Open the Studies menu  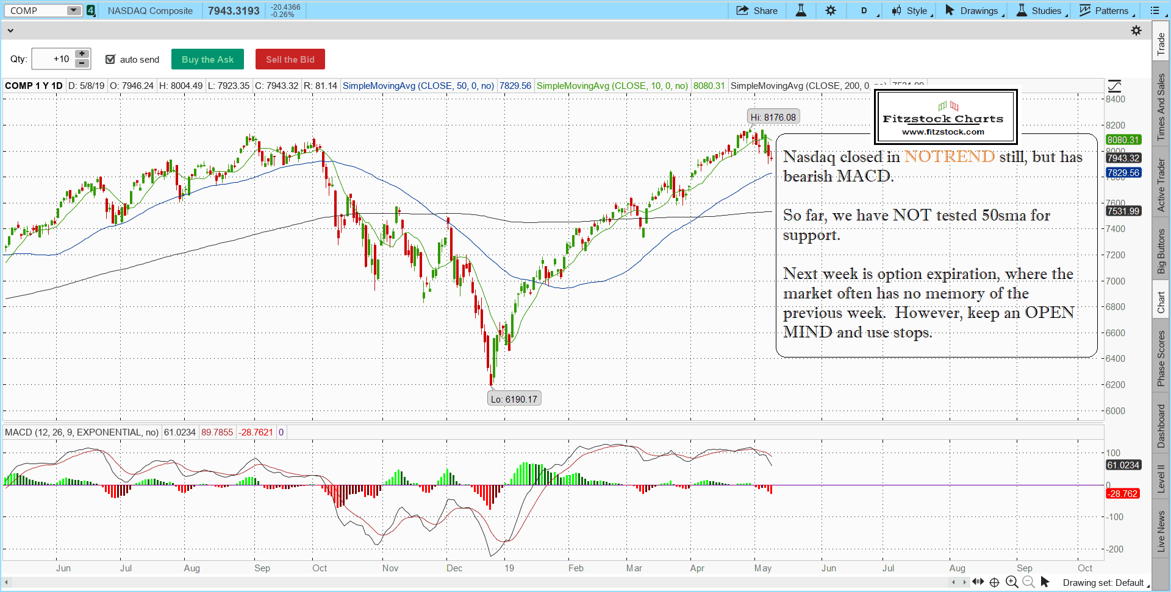tap(1040, 10)
